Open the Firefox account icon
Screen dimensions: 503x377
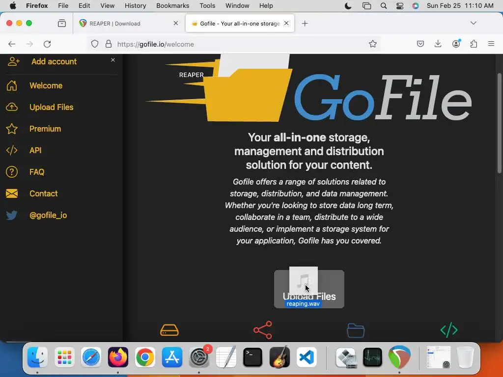pyautogui.click(x=456, y=44)
